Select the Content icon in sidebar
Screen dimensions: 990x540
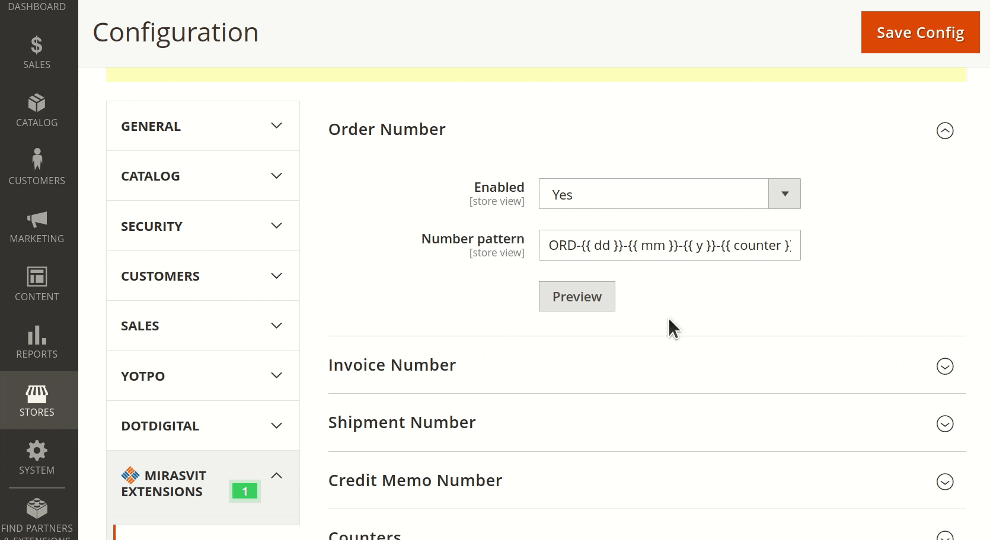tap(37, 283)
